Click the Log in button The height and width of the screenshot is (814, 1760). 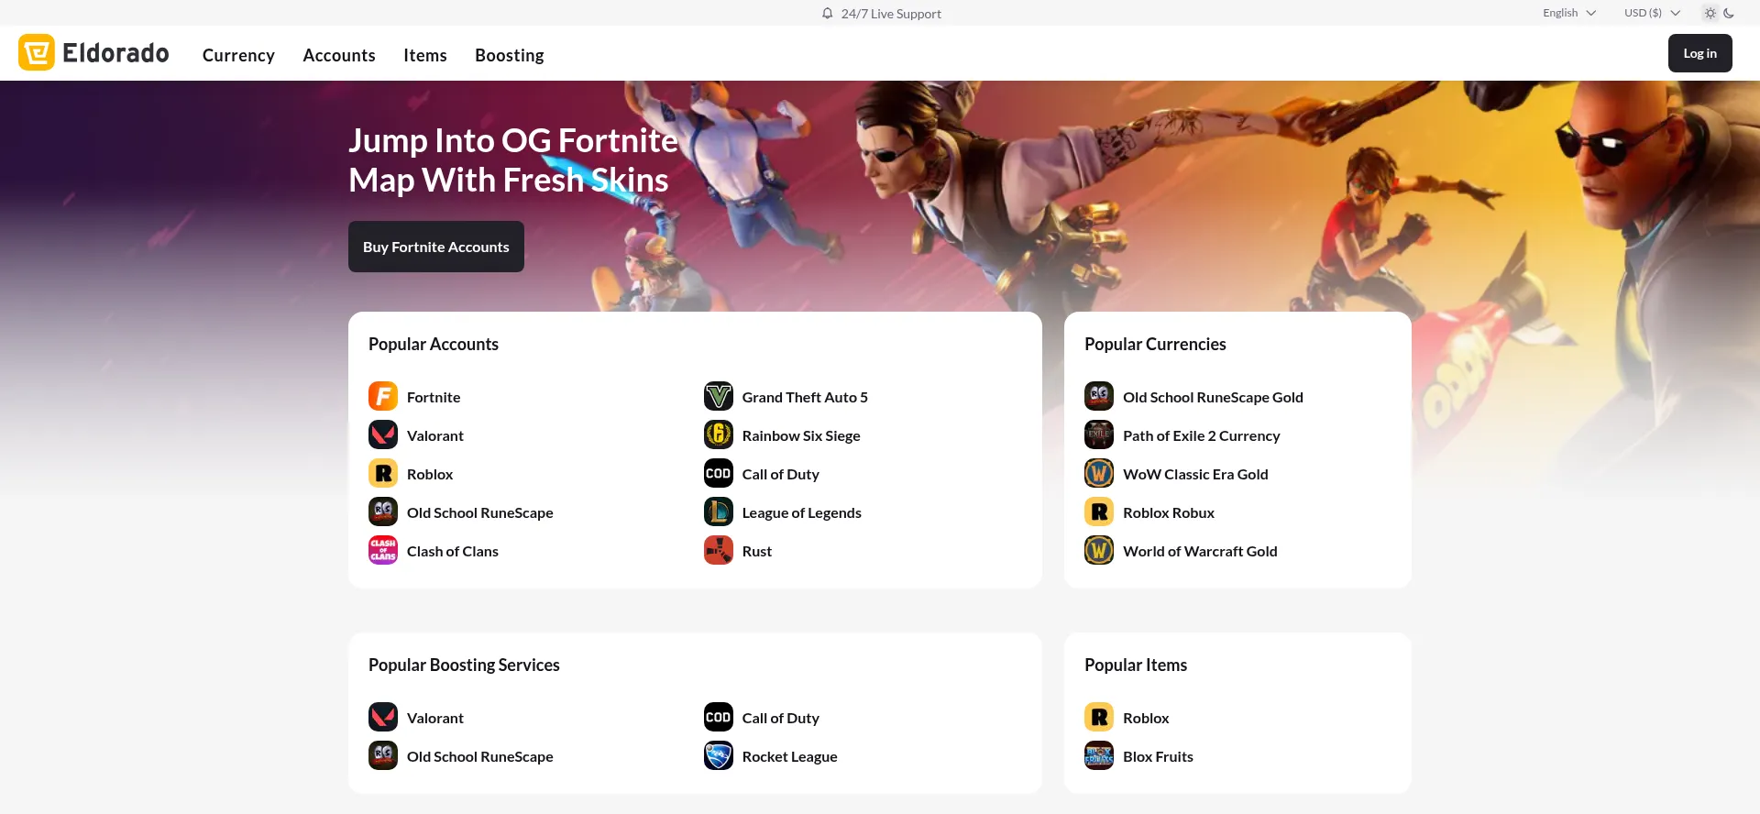(1699, 53)
